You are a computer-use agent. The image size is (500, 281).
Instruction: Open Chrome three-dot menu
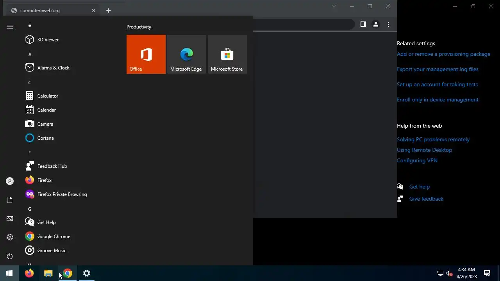tap(388, 24)
